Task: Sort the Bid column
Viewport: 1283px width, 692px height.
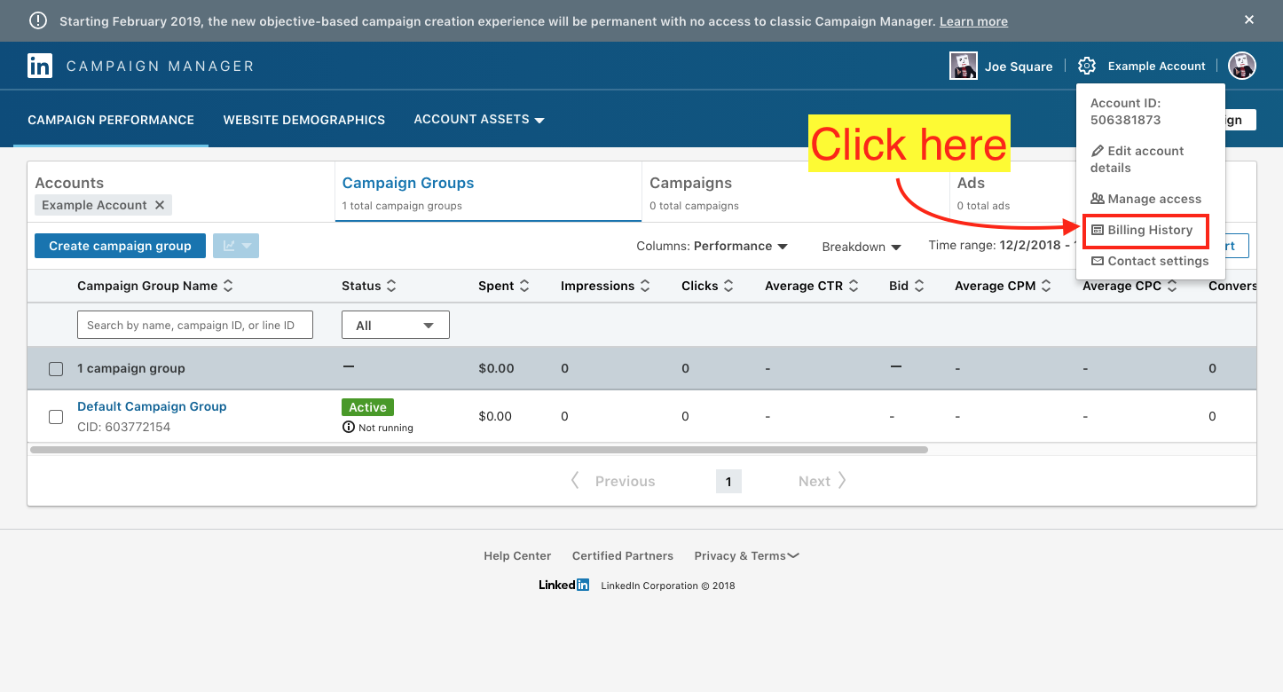Action: coord(919,286)
